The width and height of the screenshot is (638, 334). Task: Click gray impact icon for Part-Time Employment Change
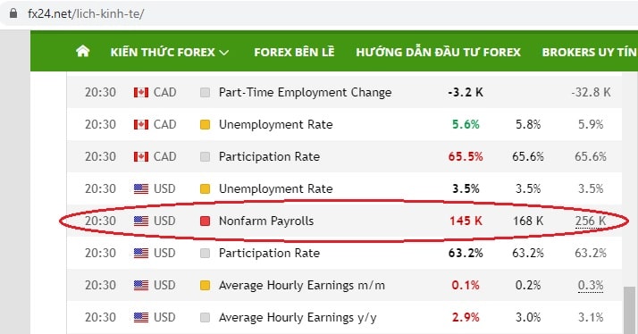206,92
